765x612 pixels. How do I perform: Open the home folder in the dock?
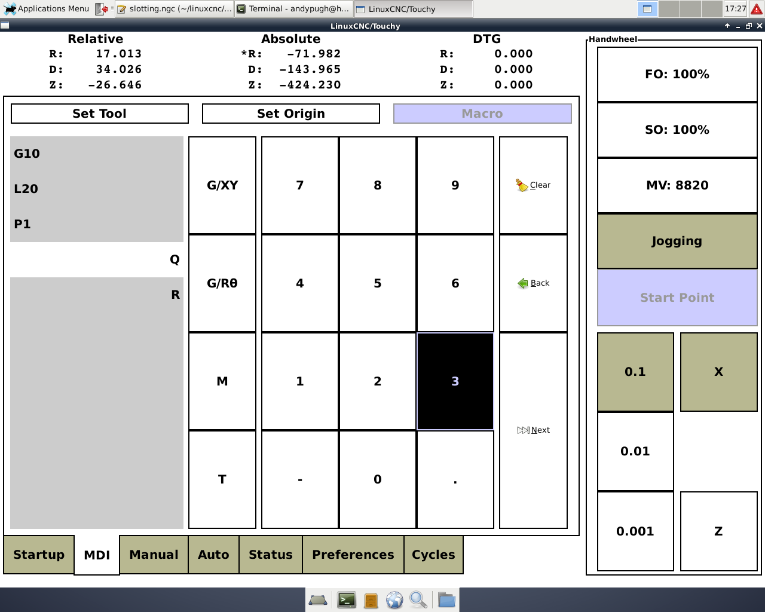(446, 599)
